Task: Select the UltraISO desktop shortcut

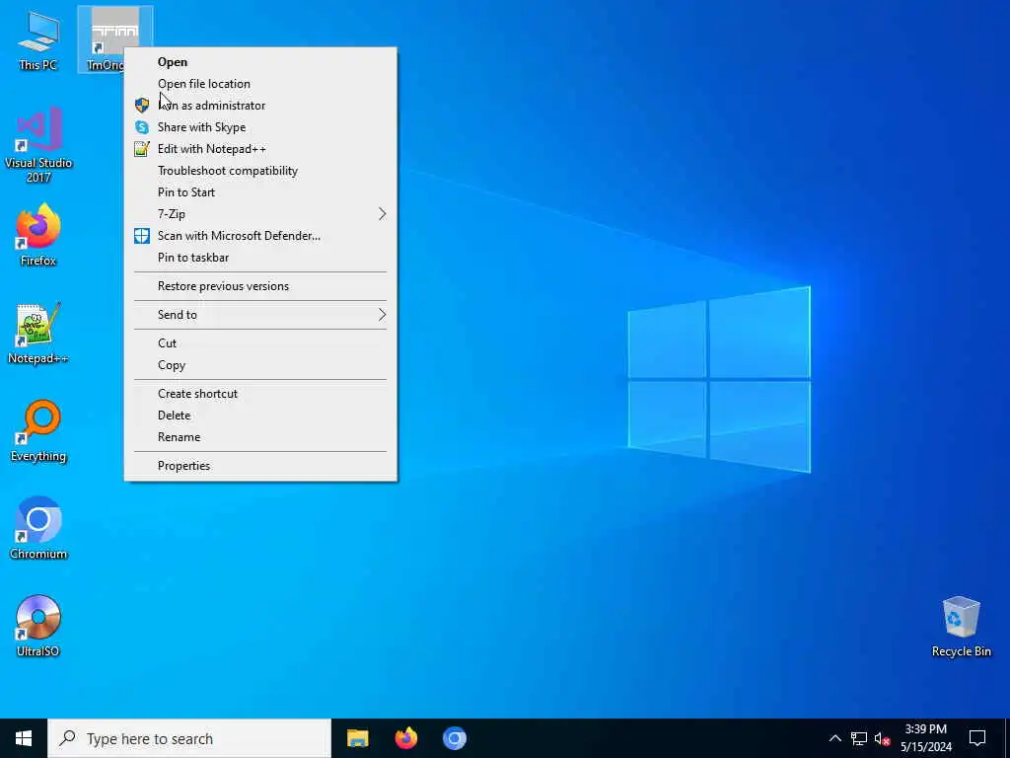Action: point(38,626)
